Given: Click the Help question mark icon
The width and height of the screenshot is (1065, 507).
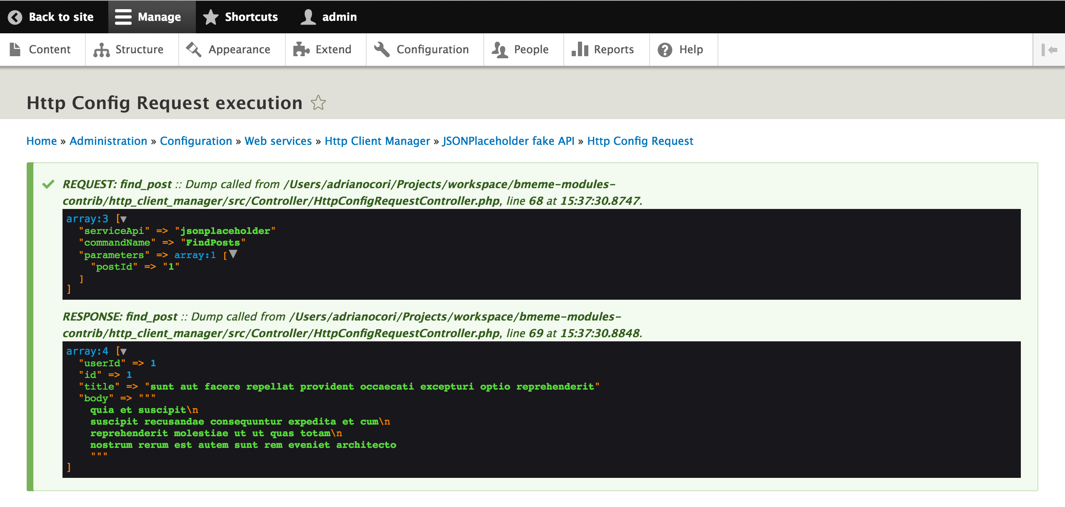Looking at the screenshot, I should coord(665,50).
